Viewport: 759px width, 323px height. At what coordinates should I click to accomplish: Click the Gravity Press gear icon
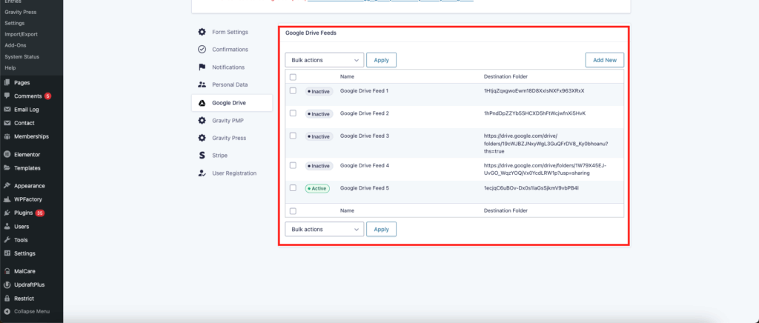(202, 138)
